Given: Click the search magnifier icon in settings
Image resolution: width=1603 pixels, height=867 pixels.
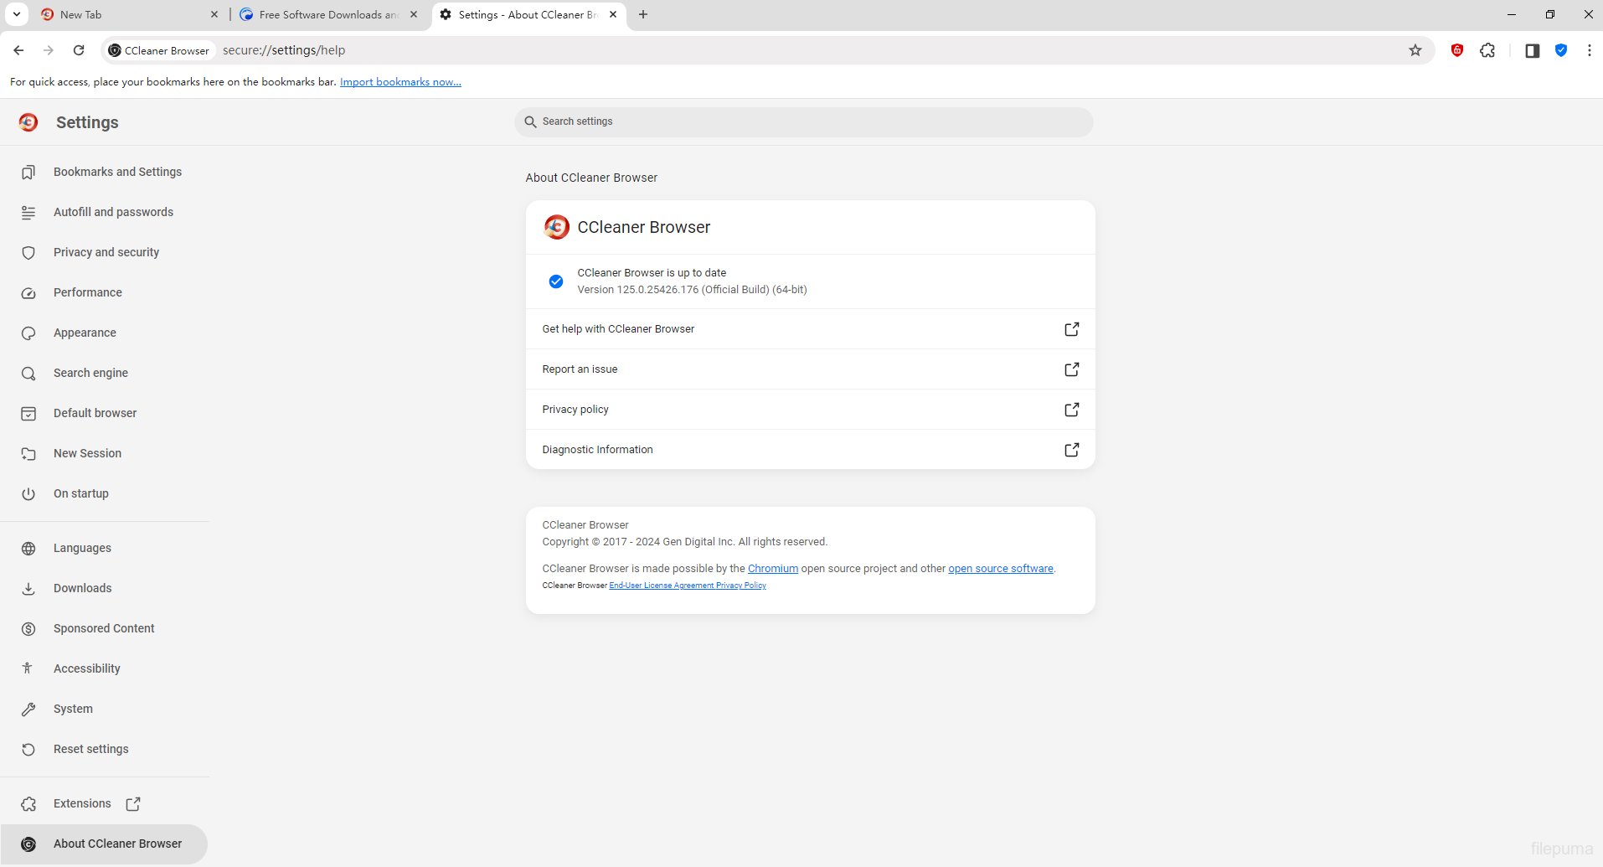Looking at the screenshot, I should [530, 121].
